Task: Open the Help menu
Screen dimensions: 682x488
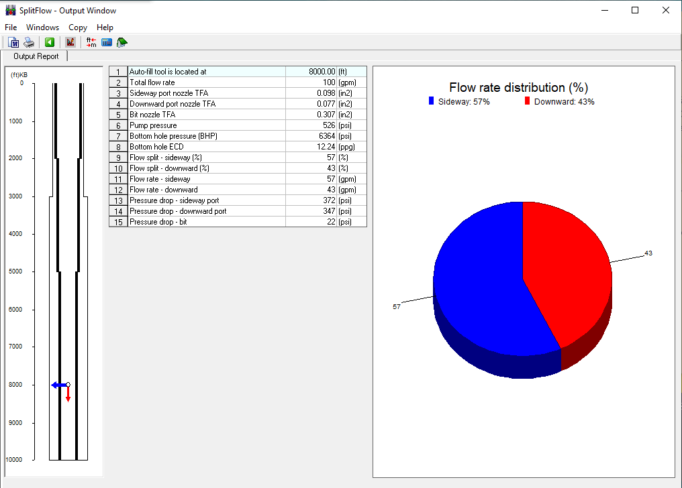Action: pos(105,27)
